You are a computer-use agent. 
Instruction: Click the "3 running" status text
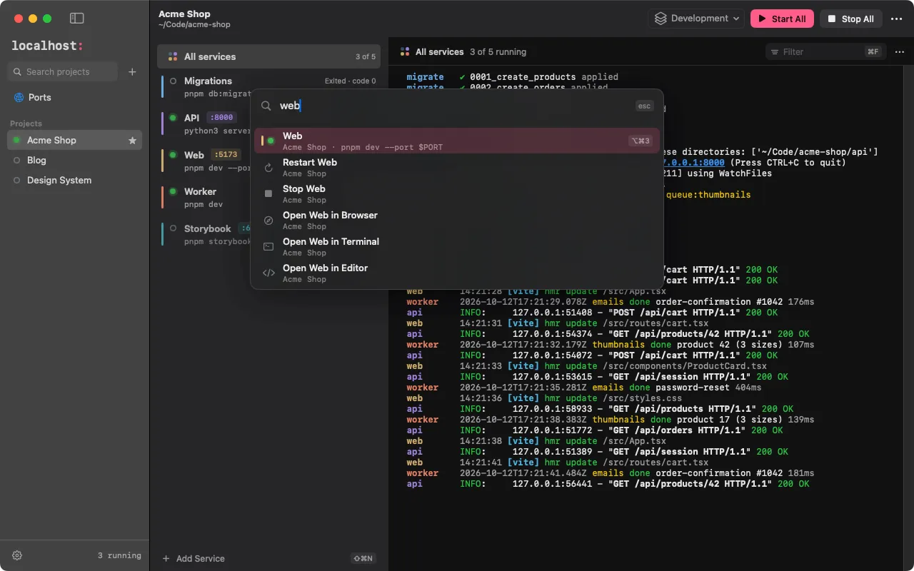click(x=119, y=555)
